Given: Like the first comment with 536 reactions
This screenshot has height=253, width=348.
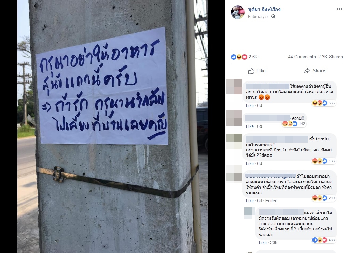Looking at the screenshot, I should [x=250, y=106].
